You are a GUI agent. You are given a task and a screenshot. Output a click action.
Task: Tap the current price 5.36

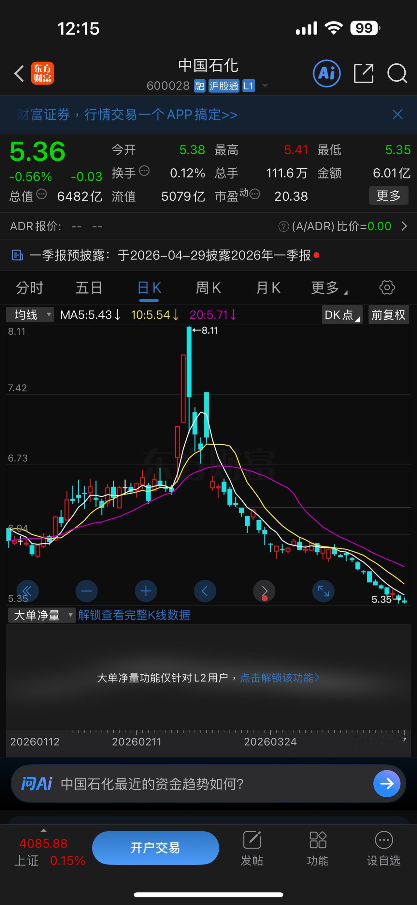[37, 151]
